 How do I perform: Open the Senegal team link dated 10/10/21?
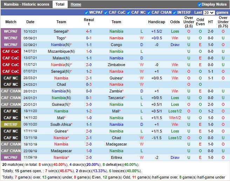61,31
